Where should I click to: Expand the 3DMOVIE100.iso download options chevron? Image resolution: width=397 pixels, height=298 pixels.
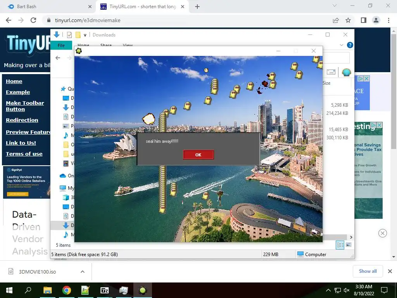(x=83, y=272)
